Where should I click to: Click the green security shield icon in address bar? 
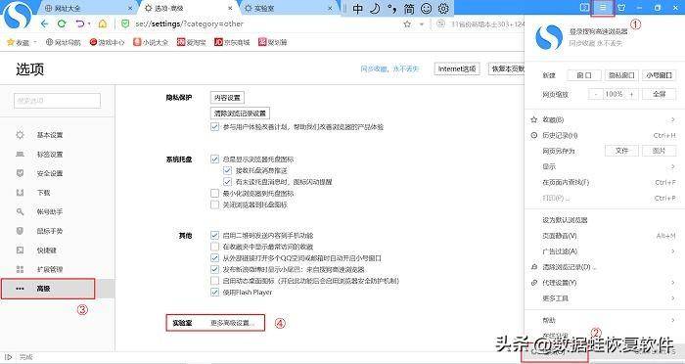click(x=125, y=24)
